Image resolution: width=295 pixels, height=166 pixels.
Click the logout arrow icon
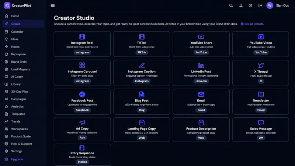click(x=260, y=6)
